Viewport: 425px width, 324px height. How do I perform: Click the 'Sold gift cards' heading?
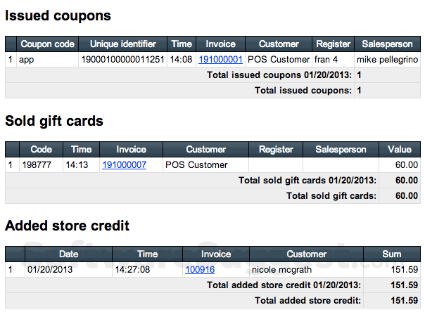[x=54, y=122]
